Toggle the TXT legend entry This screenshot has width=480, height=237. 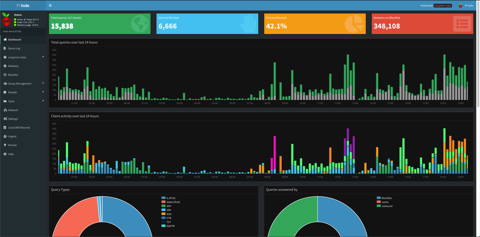tap(166, 222)
